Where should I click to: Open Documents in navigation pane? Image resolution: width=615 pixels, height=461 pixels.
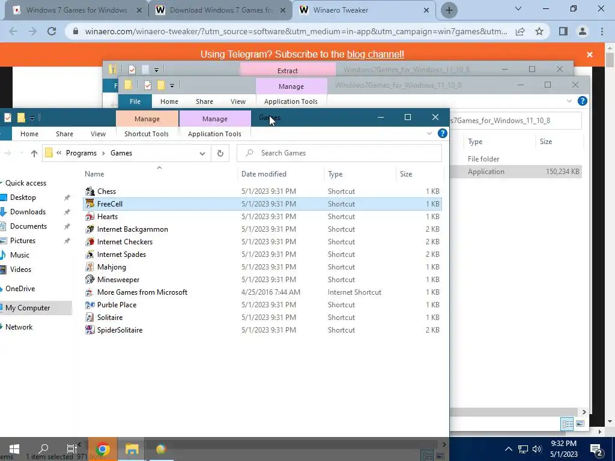pos(28,226)
